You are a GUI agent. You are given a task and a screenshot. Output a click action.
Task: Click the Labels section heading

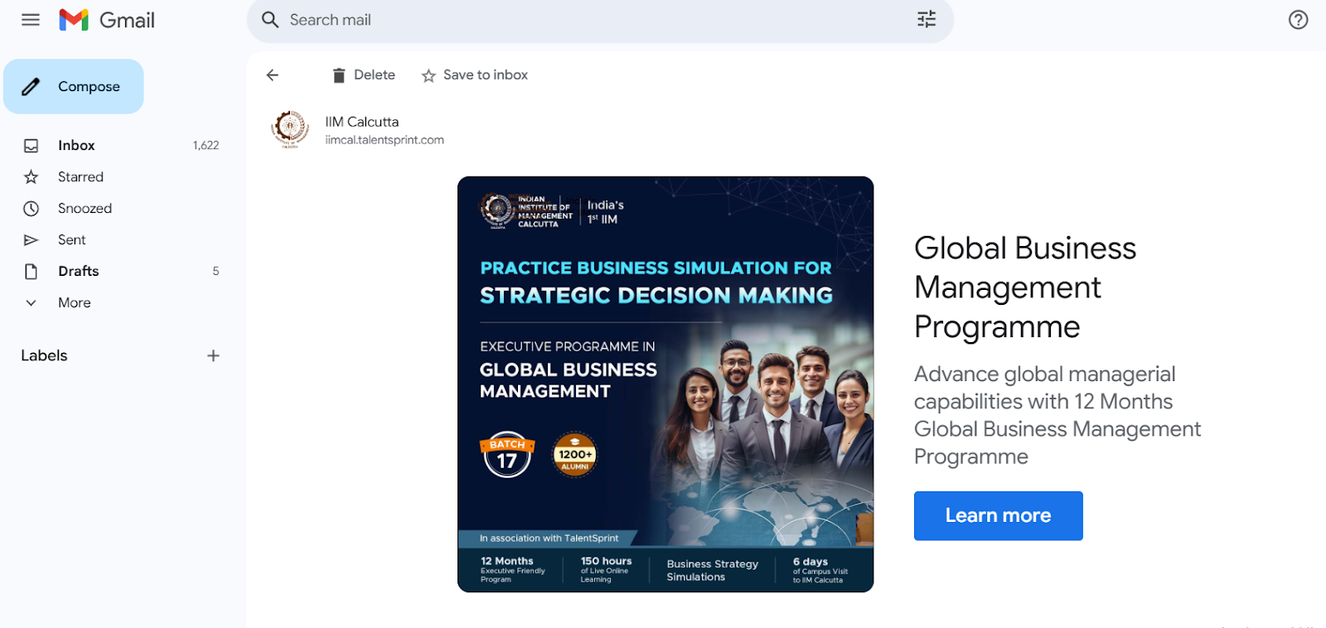pos(44,355)
